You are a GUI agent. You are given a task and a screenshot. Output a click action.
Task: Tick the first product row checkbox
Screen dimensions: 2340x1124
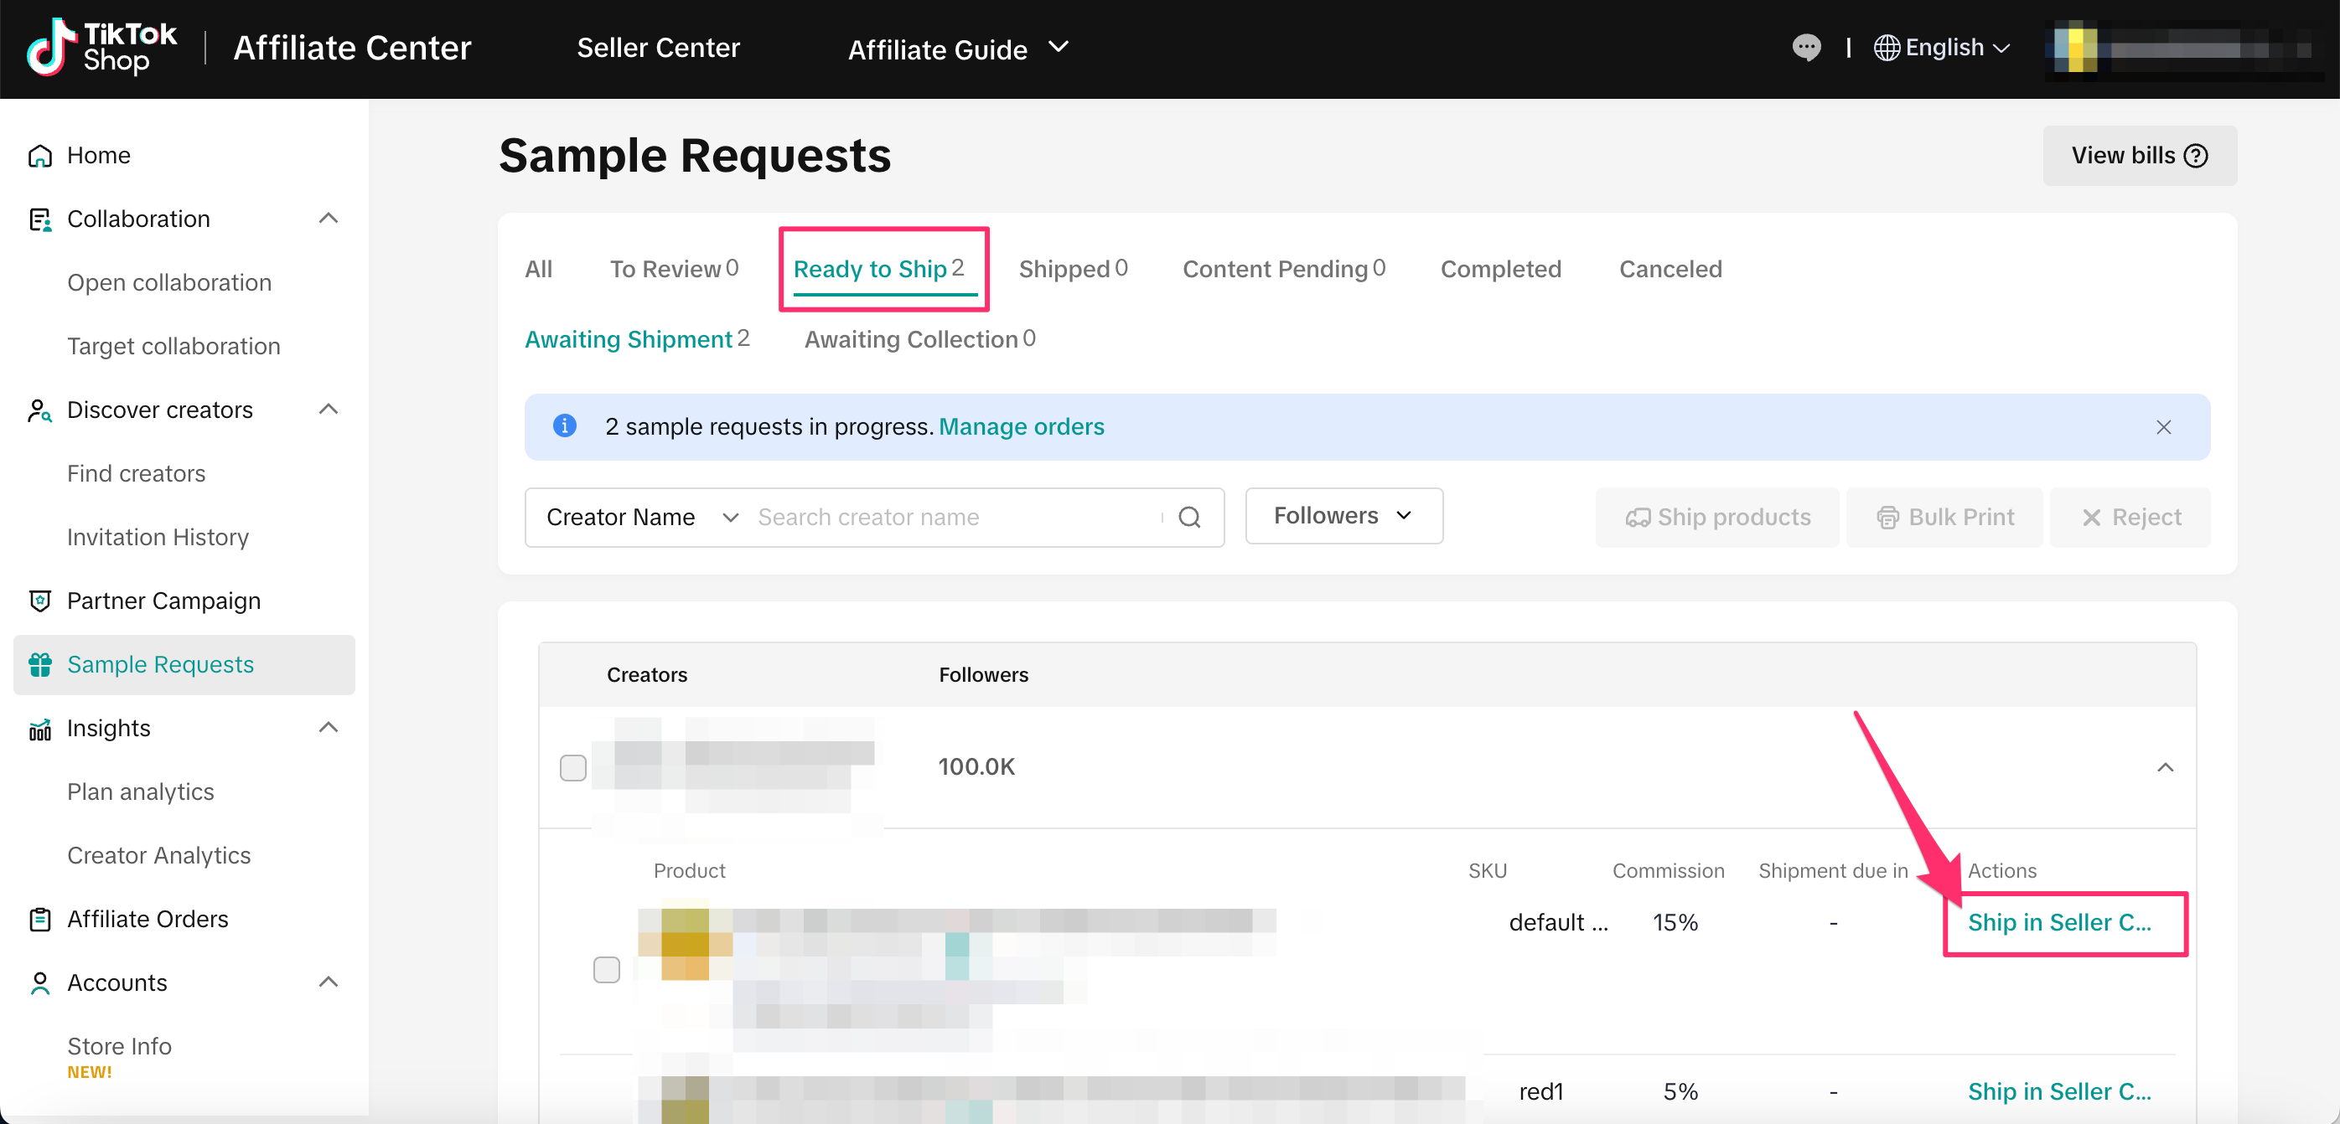pos(606,970)
